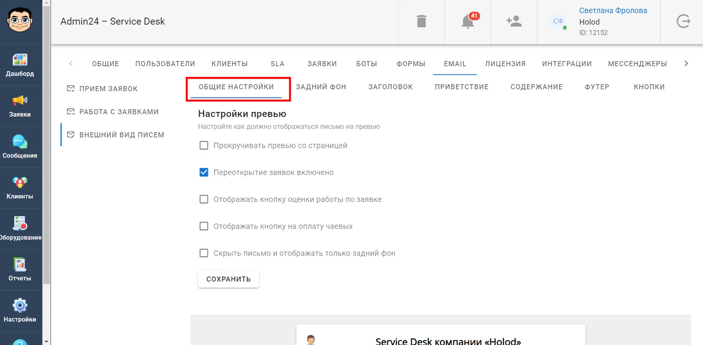Viewport: 703px width, 345px height.
Task: Switch to ФОРМЫ tab
Action: pyautogui.click(x=411, y=64)
